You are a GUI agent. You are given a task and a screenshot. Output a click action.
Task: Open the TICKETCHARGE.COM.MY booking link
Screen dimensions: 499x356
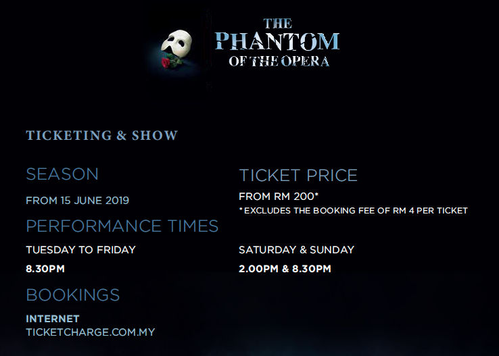[91, 332]
